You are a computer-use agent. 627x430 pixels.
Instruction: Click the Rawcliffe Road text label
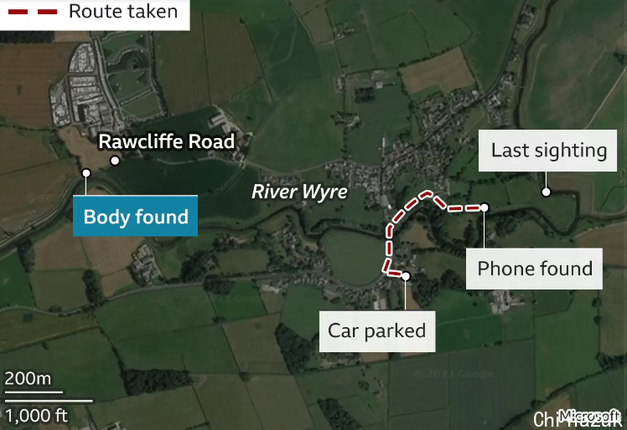point(167,141)
